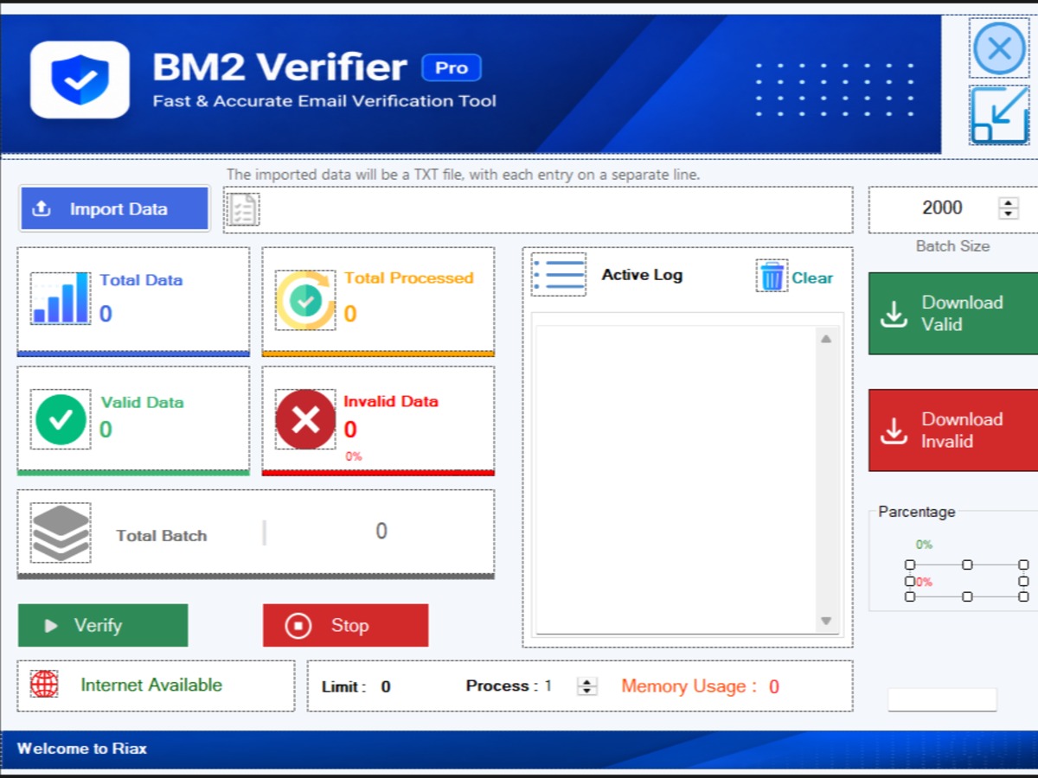Click the red Stop button

pyautogui.click(x=345, y=625)
